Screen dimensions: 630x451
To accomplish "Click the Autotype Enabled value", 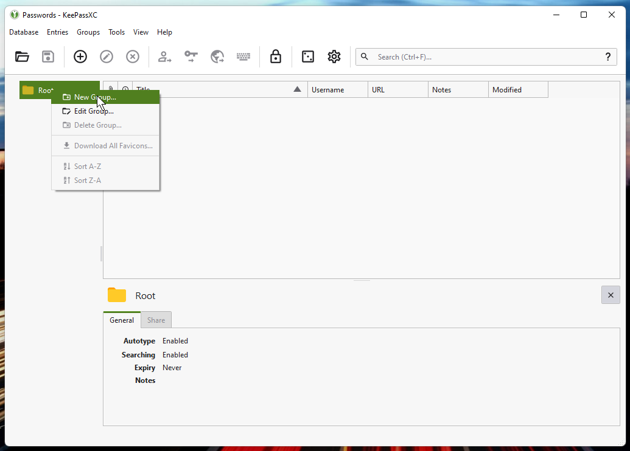I will tap(175, 340).
